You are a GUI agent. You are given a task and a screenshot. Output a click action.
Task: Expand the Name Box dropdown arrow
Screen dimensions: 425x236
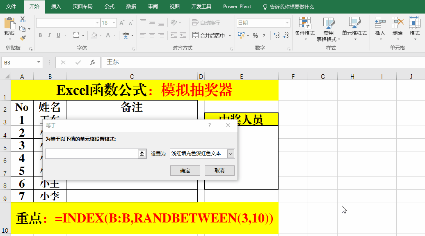[39, 62]
